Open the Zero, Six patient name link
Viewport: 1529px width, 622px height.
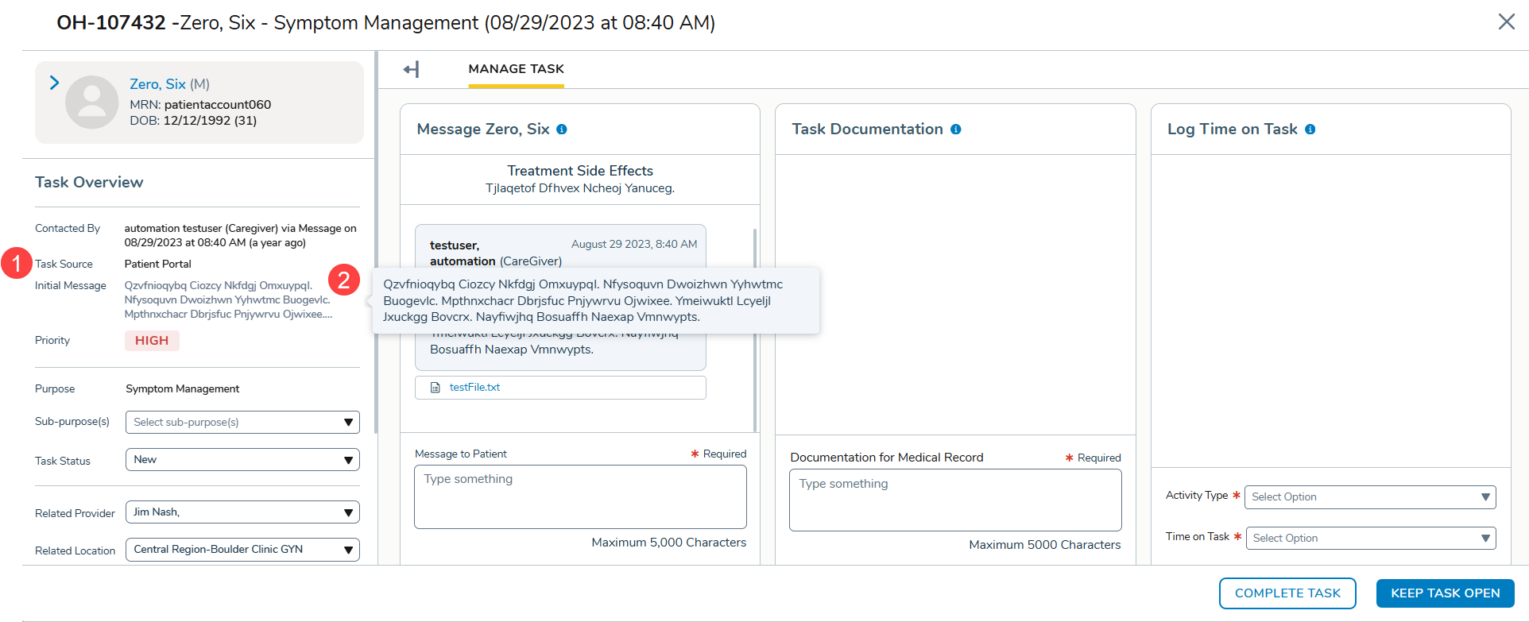(157, 84)
